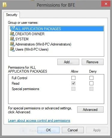Click the Add... button
Image resolution: width=112 pixels, height=138 pixels.
click(68, 62)
